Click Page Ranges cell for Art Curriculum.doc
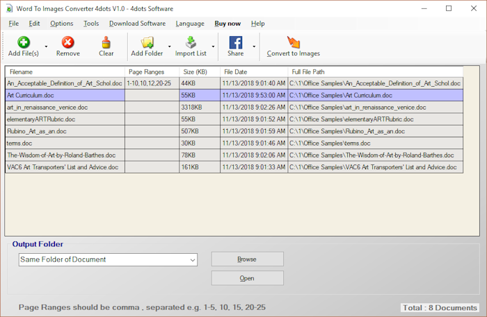Viewport: 487px width, 317px height. [152, 95]
